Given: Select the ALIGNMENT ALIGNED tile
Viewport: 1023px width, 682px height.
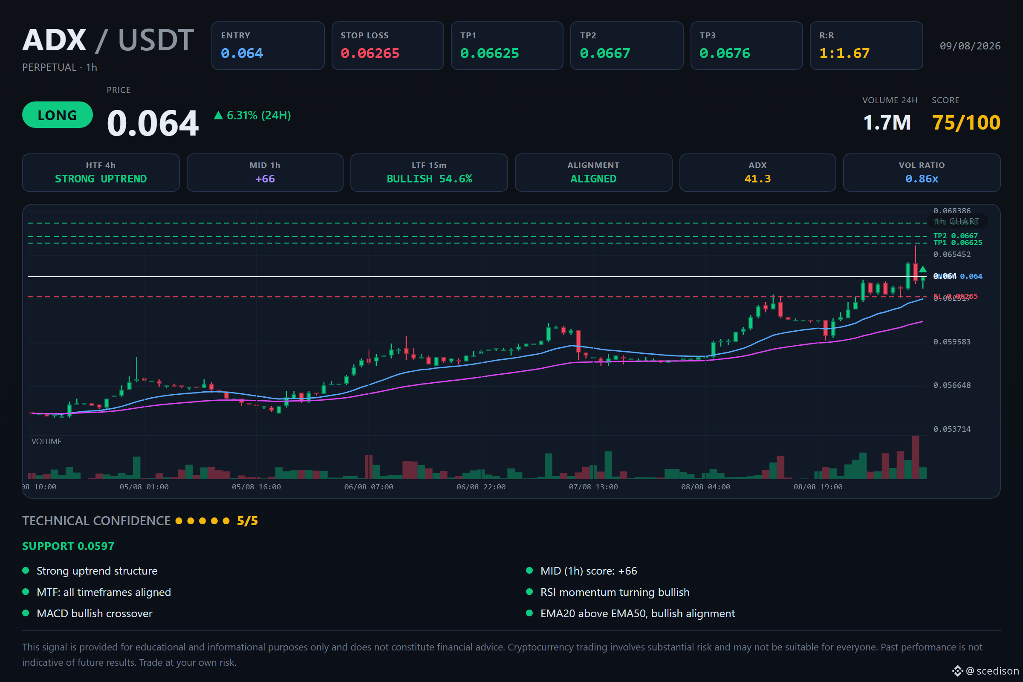Looking at the screenshot, I should (x=594, y=173).
